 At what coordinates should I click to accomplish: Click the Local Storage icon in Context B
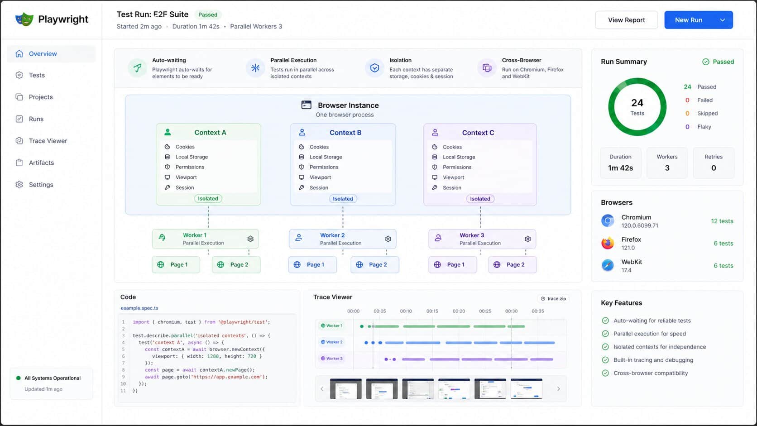pyautogui.click(x=302, y=157)
